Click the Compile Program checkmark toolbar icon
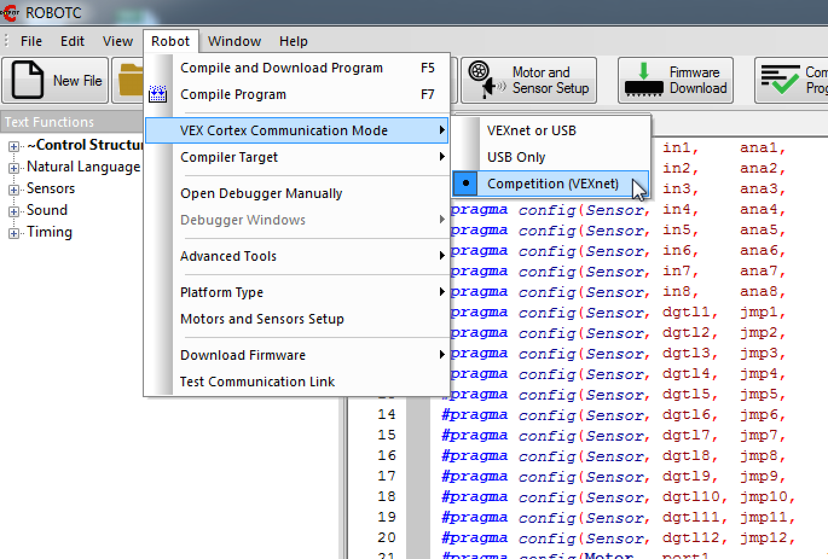 click(780, 80)
